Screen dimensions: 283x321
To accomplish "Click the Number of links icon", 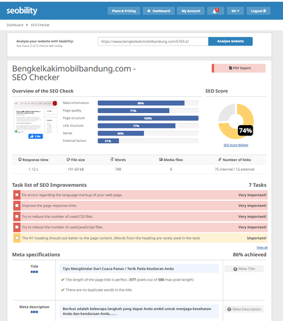I will pos(220,159).
